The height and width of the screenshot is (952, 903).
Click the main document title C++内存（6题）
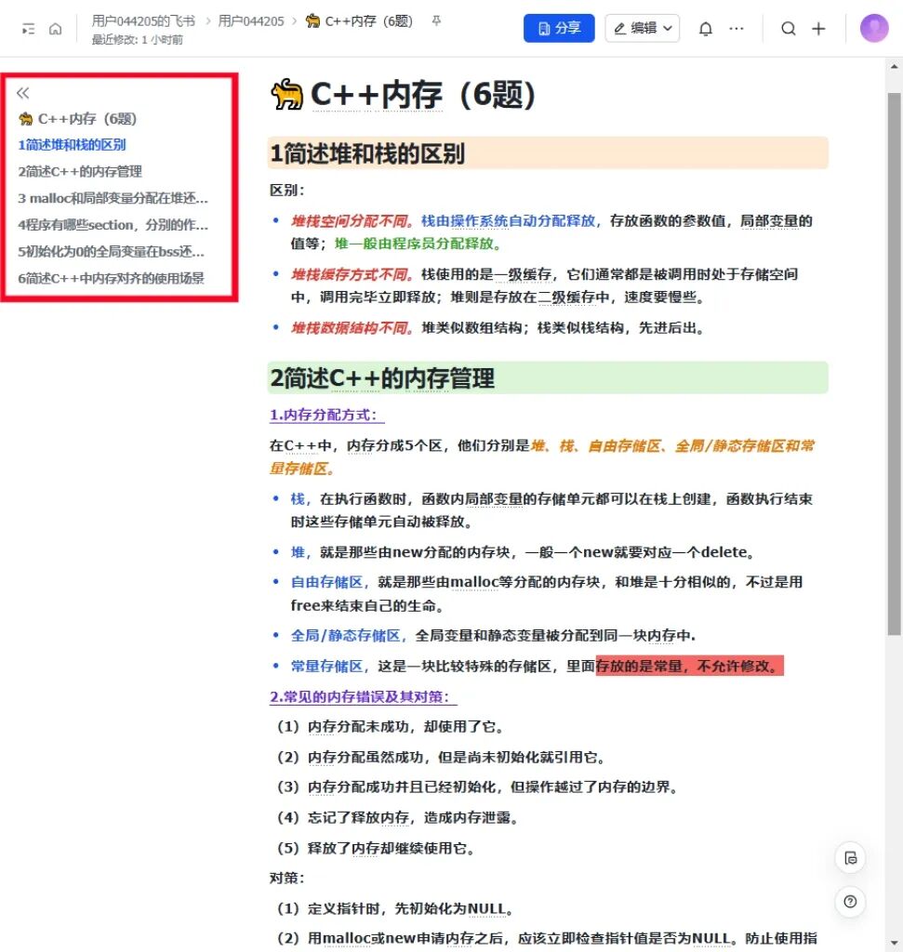coord(404,95)
